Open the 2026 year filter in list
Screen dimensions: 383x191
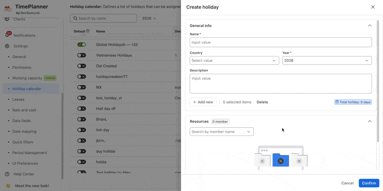pyautogui.click(x=149, y=18)
